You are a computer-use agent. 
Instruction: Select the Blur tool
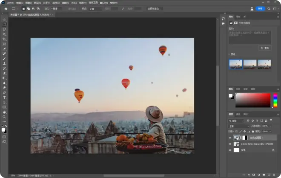pos(4,83)
